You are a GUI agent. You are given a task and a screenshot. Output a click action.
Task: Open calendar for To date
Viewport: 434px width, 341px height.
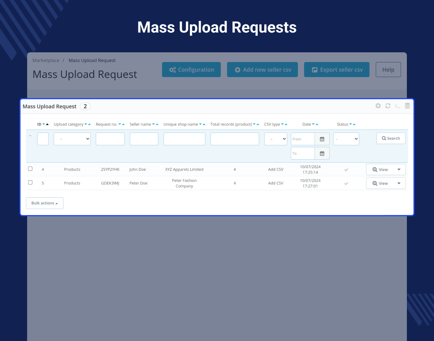click(322, 153)
